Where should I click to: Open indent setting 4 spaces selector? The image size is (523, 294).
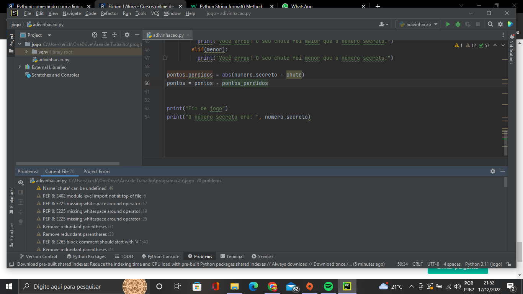pyautogui.click(x=452, y=264)
